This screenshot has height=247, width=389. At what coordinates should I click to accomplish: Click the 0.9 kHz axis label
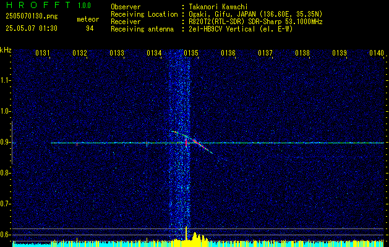tap(5, 142)
